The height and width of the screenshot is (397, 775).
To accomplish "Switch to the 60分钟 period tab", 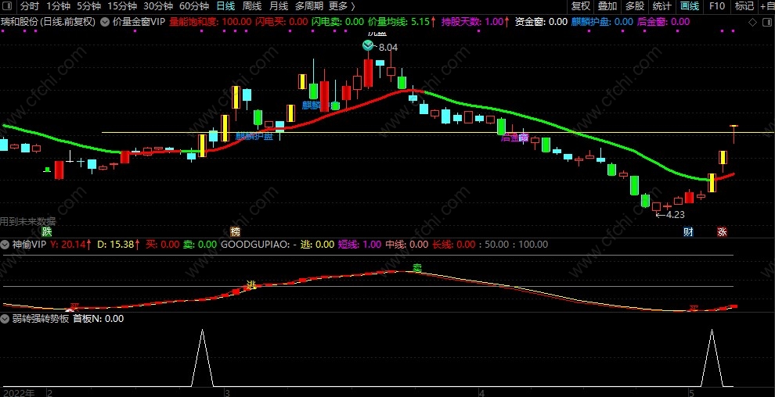I will pyautogui.click(x=194, y=6).
